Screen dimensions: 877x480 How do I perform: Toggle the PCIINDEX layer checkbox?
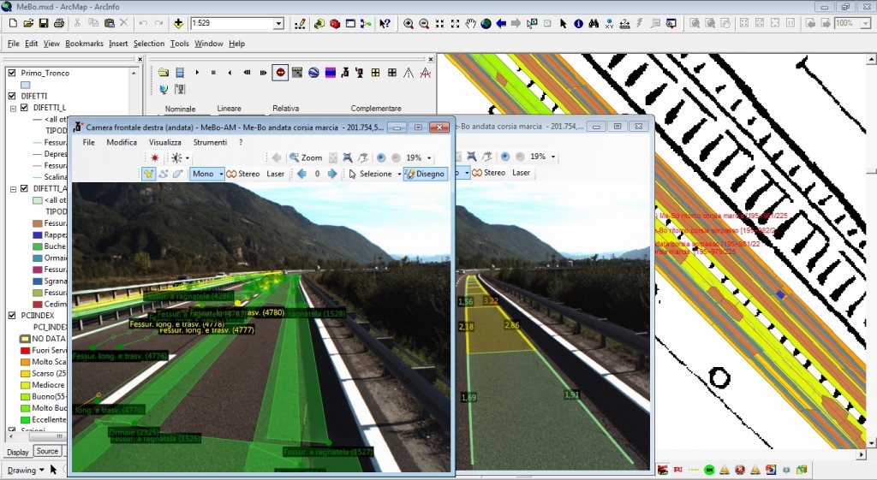coord(12,315)
